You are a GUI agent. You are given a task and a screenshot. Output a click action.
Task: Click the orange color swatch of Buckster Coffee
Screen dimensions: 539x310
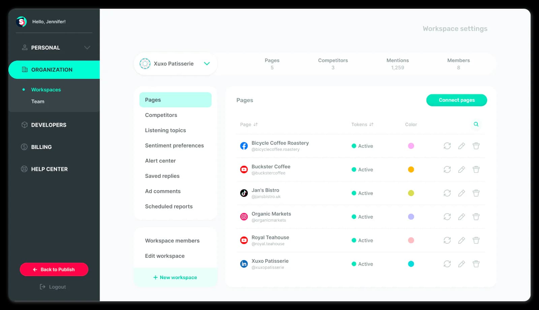pos(411,169)
